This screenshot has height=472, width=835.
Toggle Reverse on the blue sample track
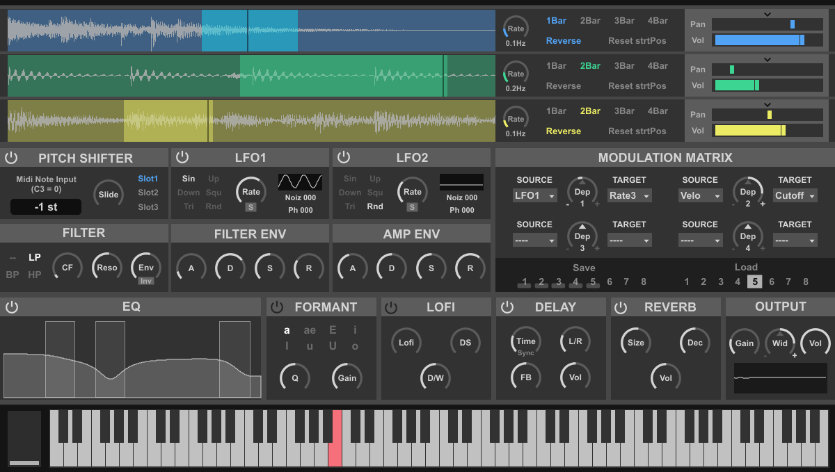pos(563,41)
